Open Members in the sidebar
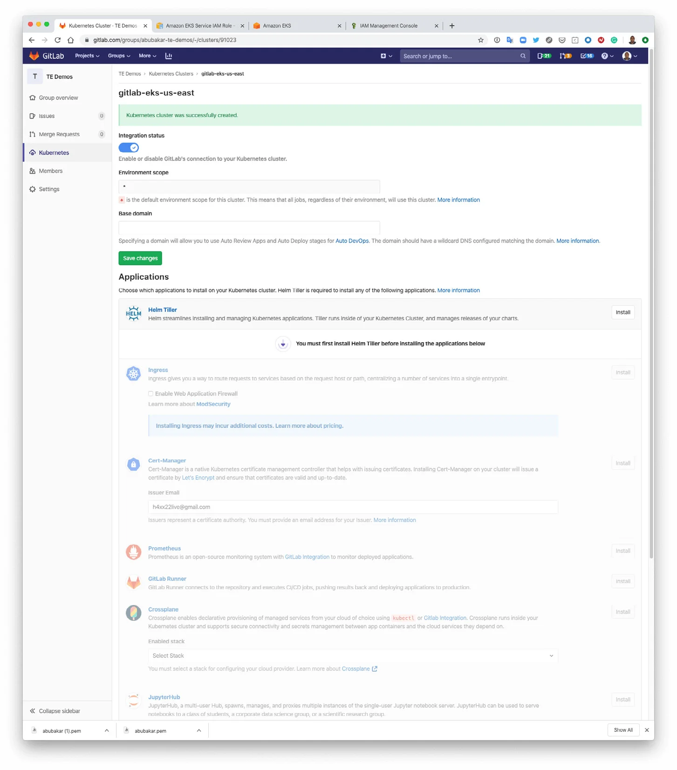Image resolution: width=677 pixels, height=770 pixels. 51,171
